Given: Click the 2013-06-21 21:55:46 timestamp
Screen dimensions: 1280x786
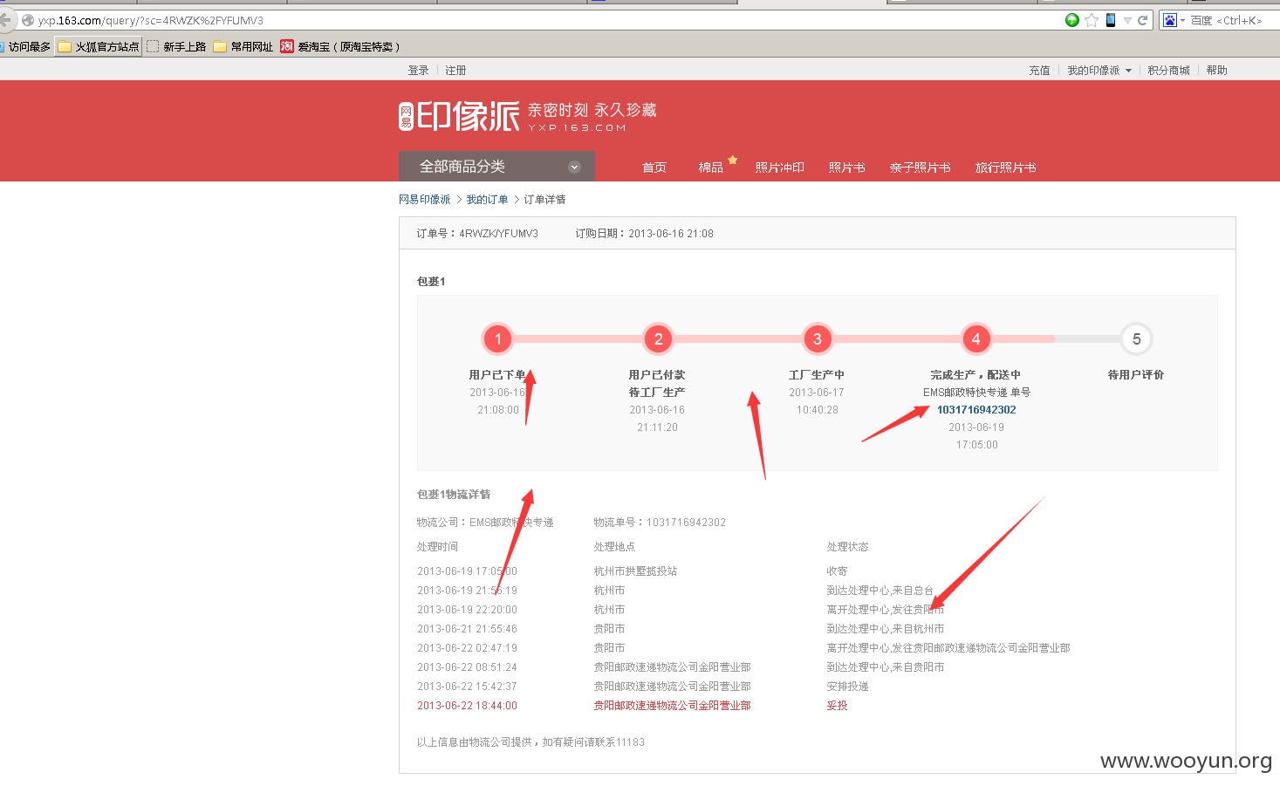Looking at the screenshot, I should point(467,629).
